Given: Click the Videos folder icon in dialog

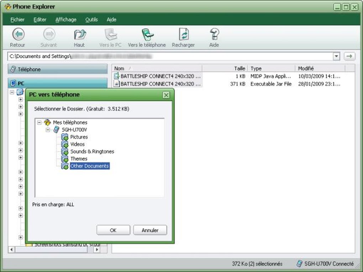Looking at the screenshot, I should point(64,144).
